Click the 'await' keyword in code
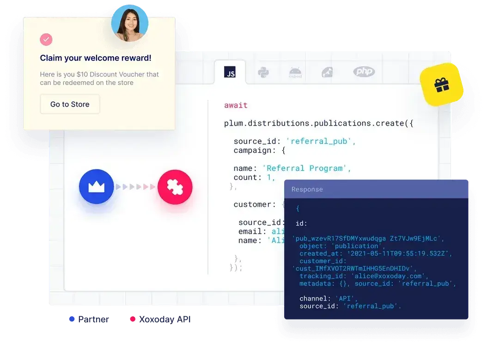Image resolution: width=499 pixels, height=344 pixels. click(x=236, y=105)
